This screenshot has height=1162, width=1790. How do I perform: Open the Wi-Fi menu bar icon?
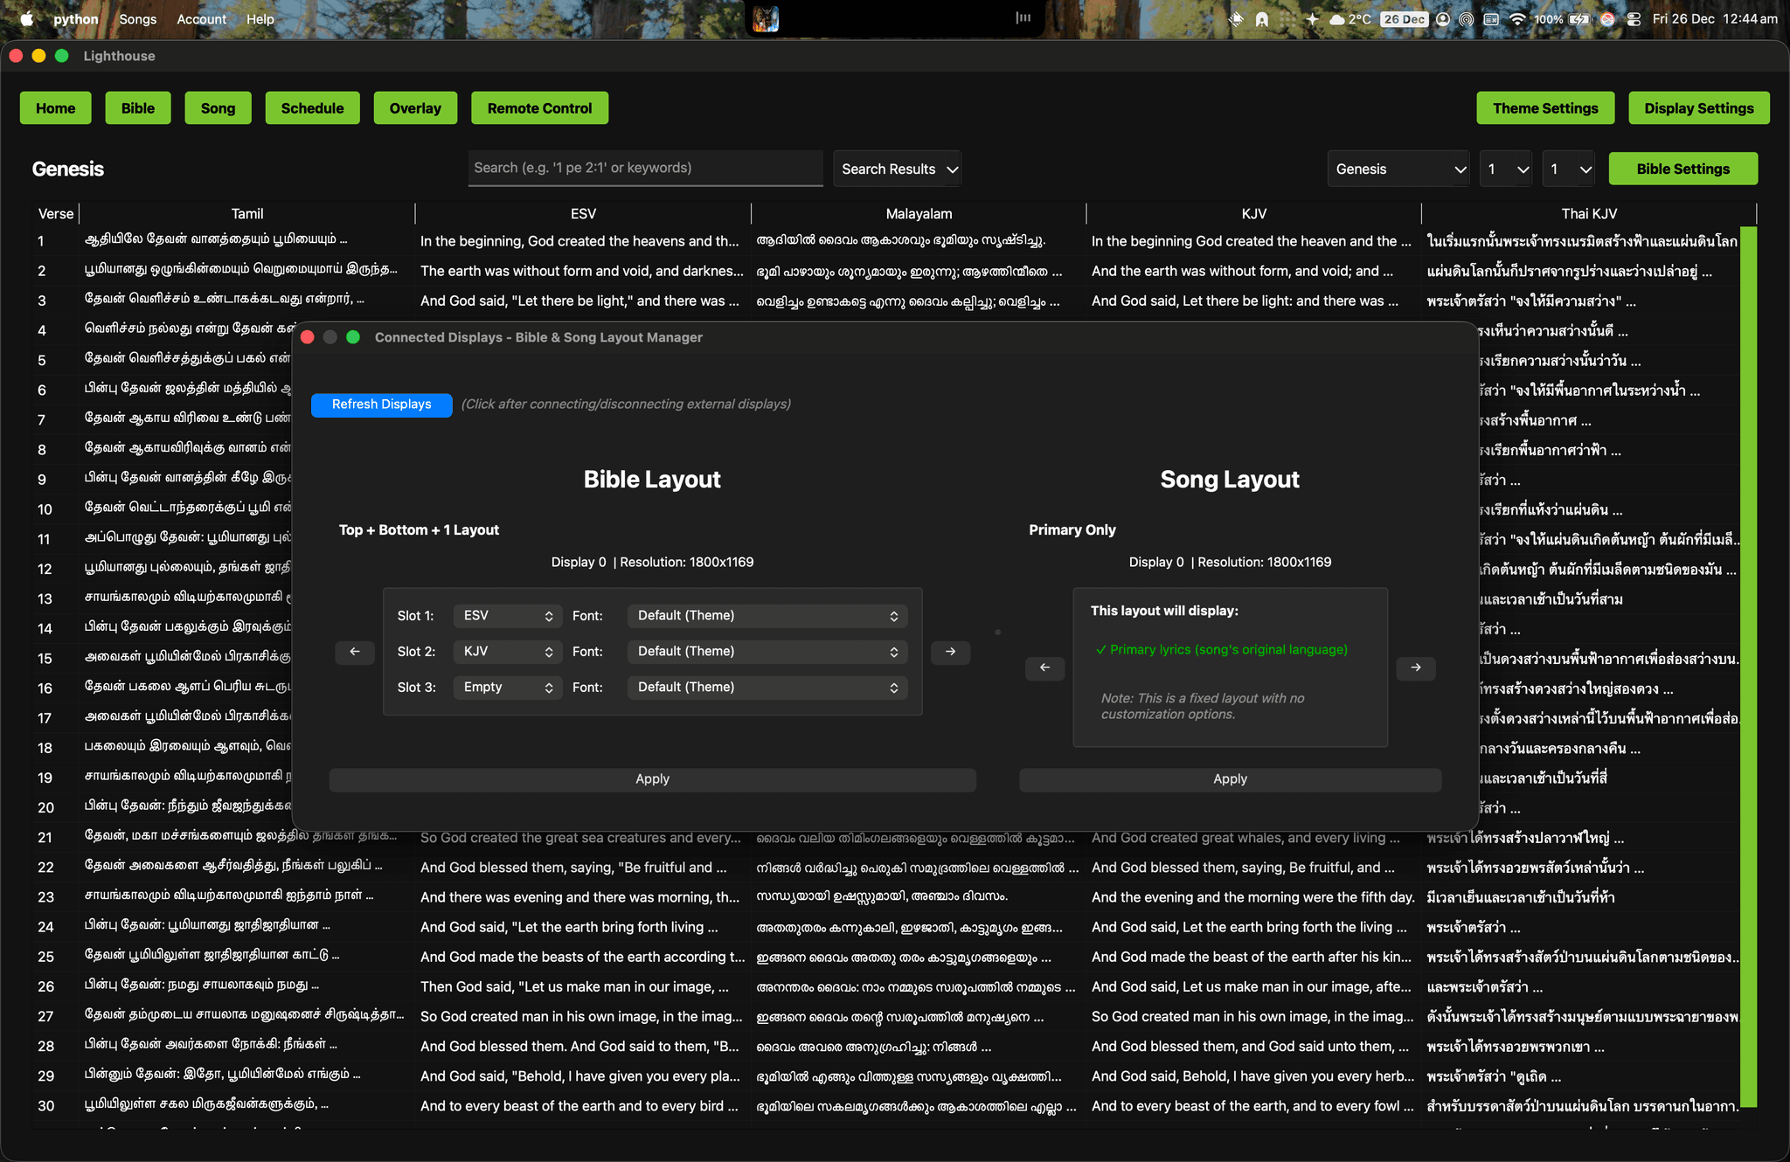pyautogui.click(x=1517, y=19)
